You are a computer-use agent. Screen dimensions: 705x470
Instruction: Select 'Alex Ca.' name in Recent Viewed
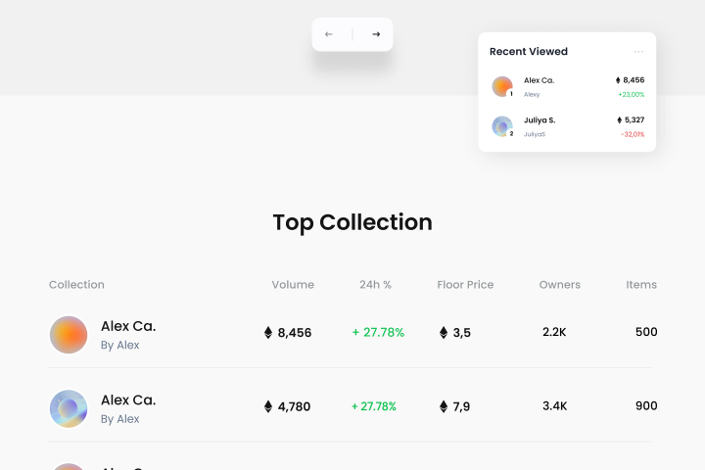pos(539,80)
